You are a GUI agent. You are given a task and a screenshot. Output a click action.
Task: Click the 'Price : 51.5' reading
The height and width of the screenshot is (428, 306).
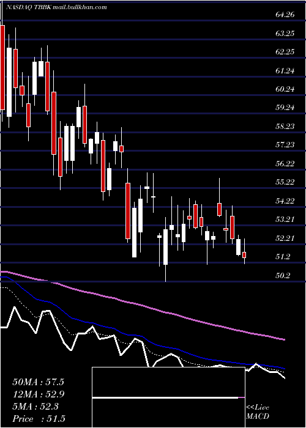pyautogui.click(x=39, y=419)
